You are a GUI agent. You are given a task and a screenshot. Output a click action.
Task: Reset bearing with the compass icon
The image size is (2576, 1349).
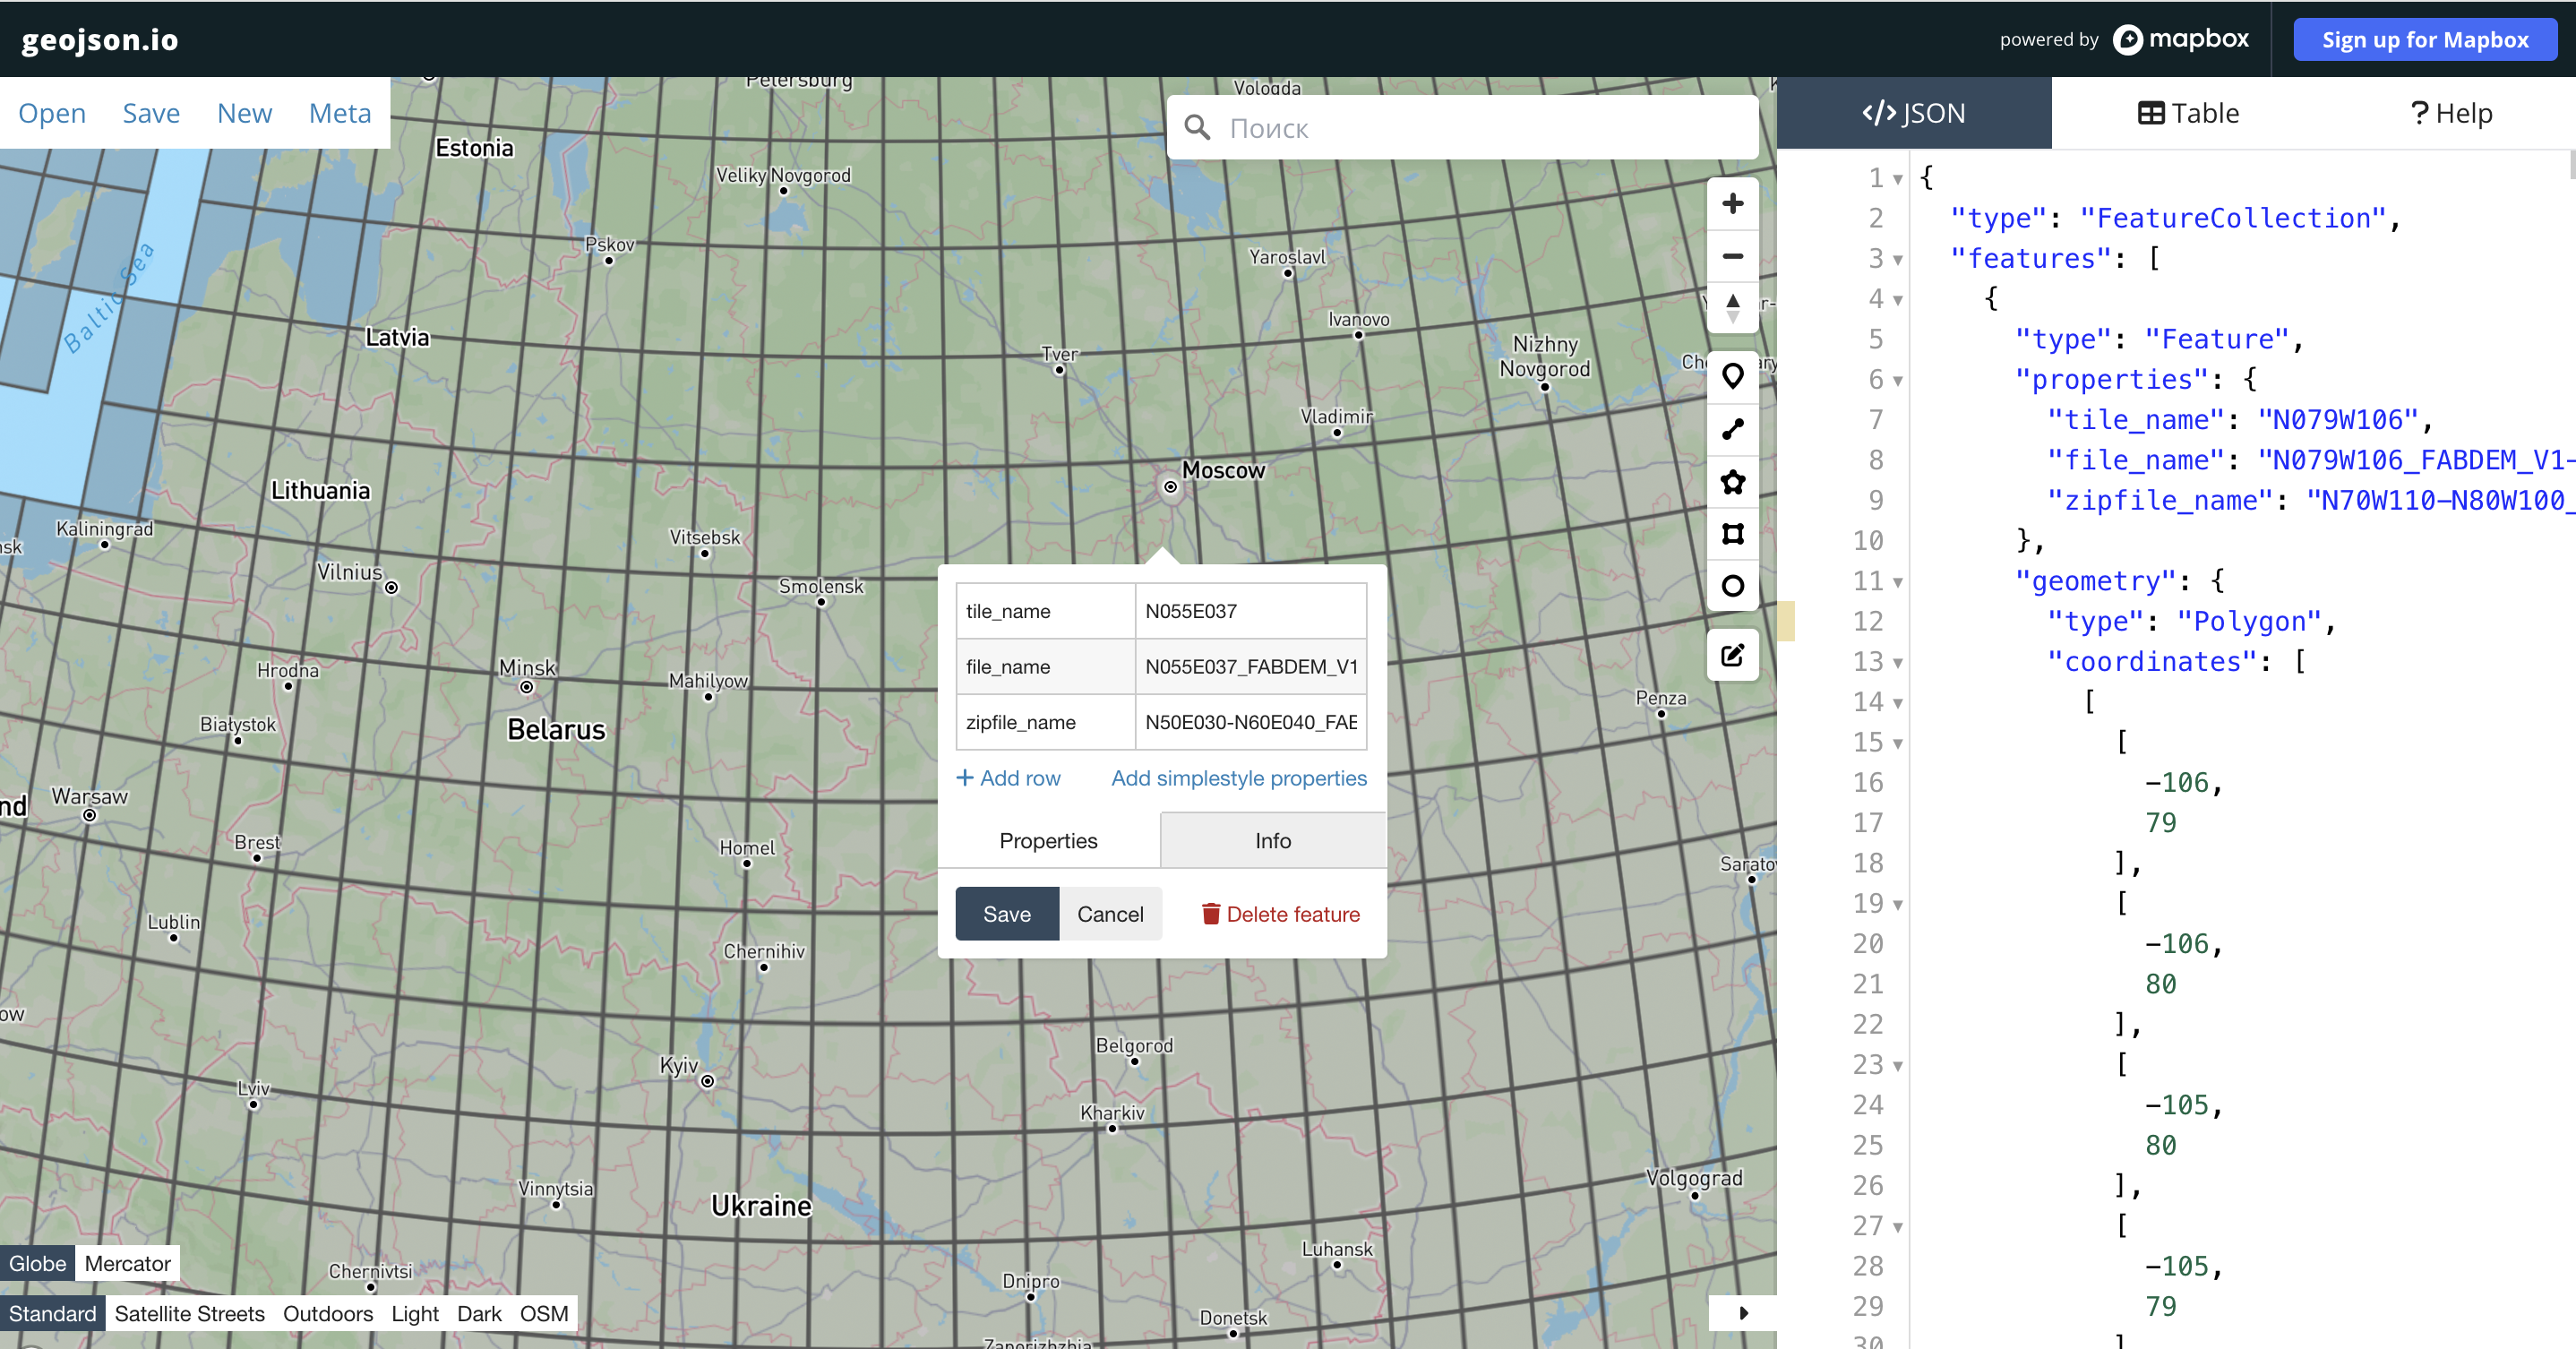click(x=1732, y=308)
